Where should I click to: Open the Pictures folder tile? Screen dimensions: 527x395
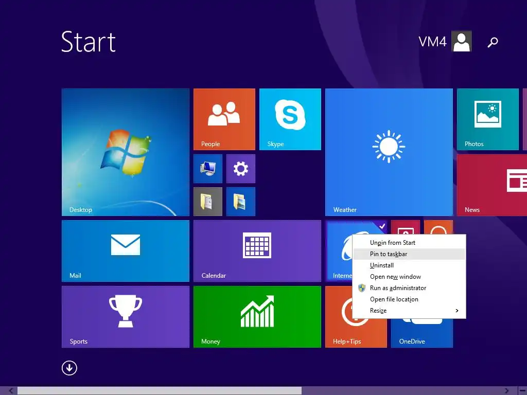[x=241, y=202]
